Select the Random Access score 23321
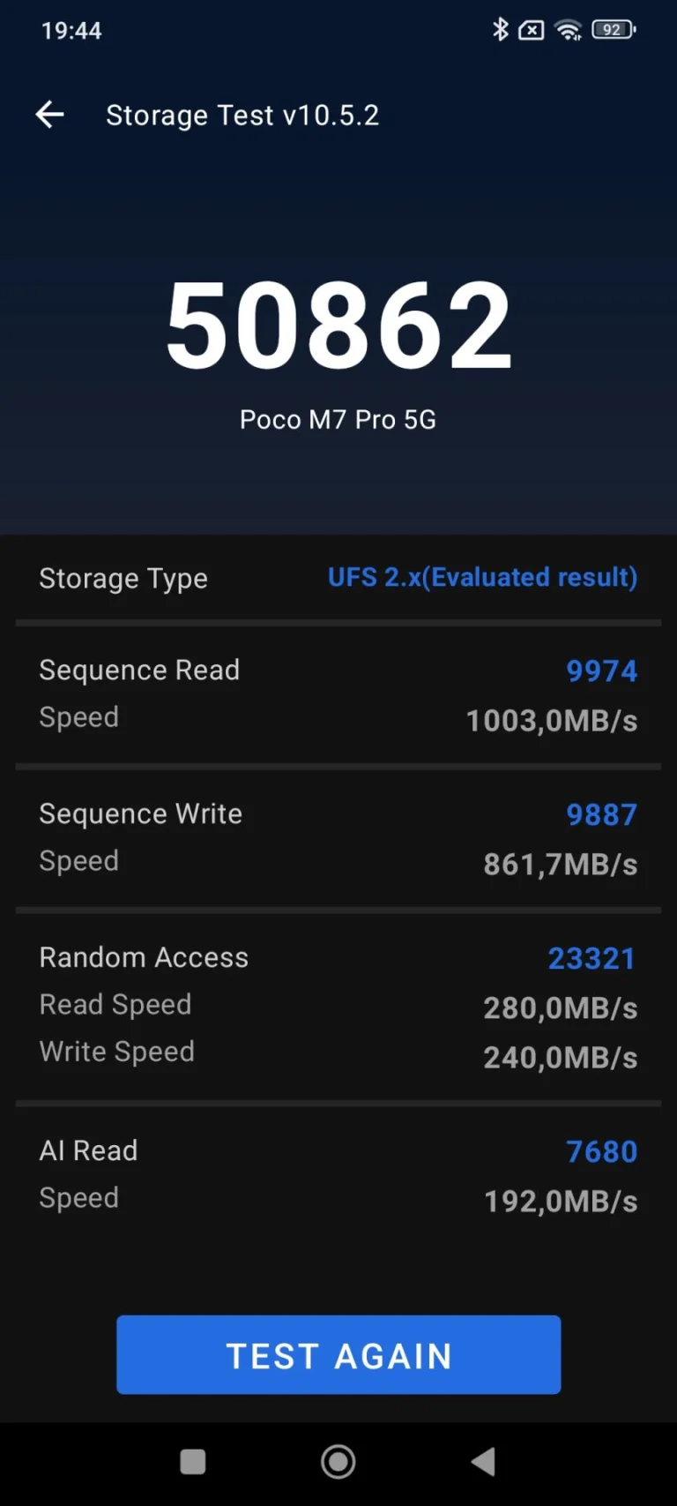This screenshot has width=677, height=1506. tap(591, 958)
